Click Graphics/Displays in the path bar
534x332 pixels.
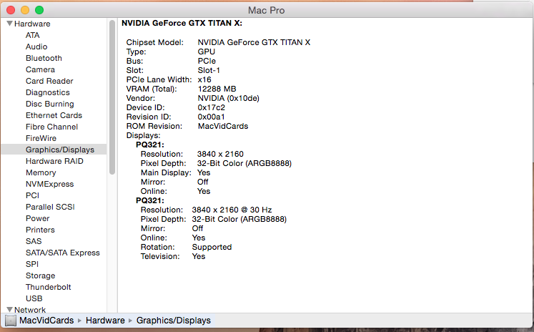tap(174, 321)
